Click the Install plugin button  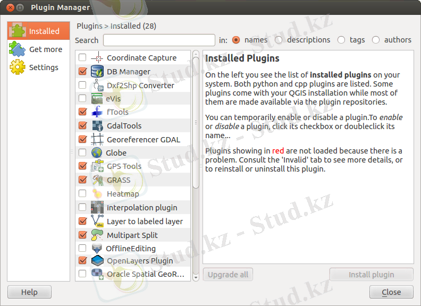pyautogui.click(x=372, y=274)
